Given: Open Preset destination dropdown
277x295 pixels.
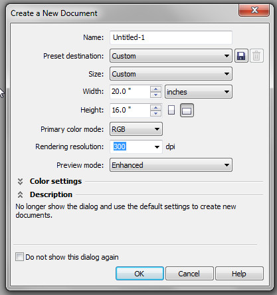Looking at the screenshot, I should [x=171, y=56].
